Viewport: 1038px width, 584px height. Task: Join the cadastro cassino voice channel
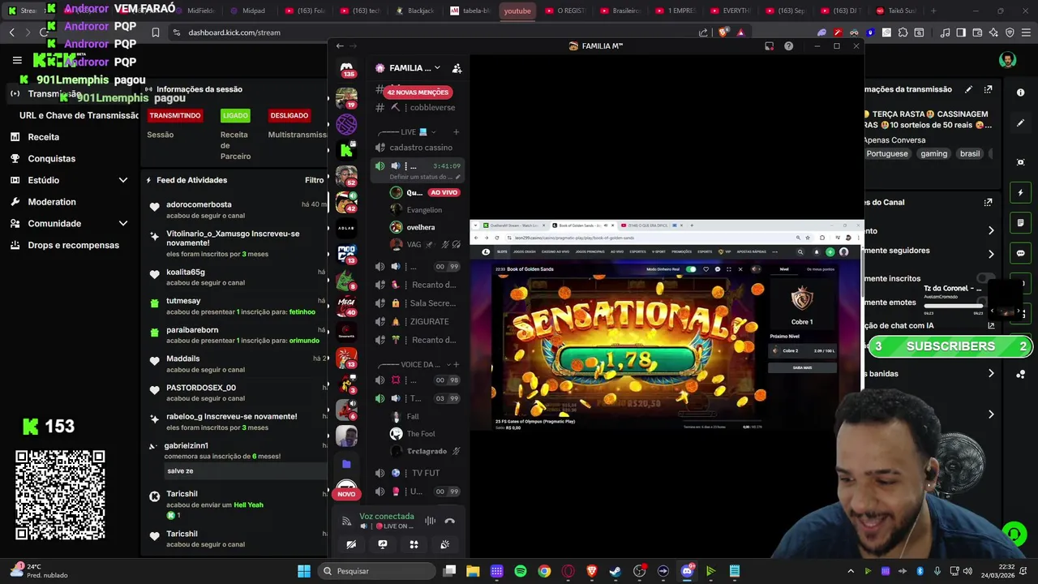tap(418, 148)
